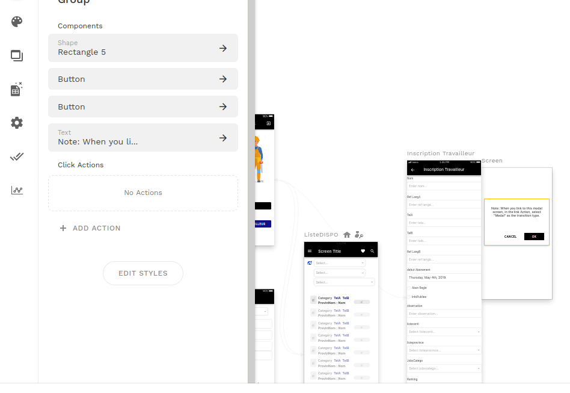Open the Settings gear sidebar icon
The height and width of the screenshot is (393, 570).
17,123
